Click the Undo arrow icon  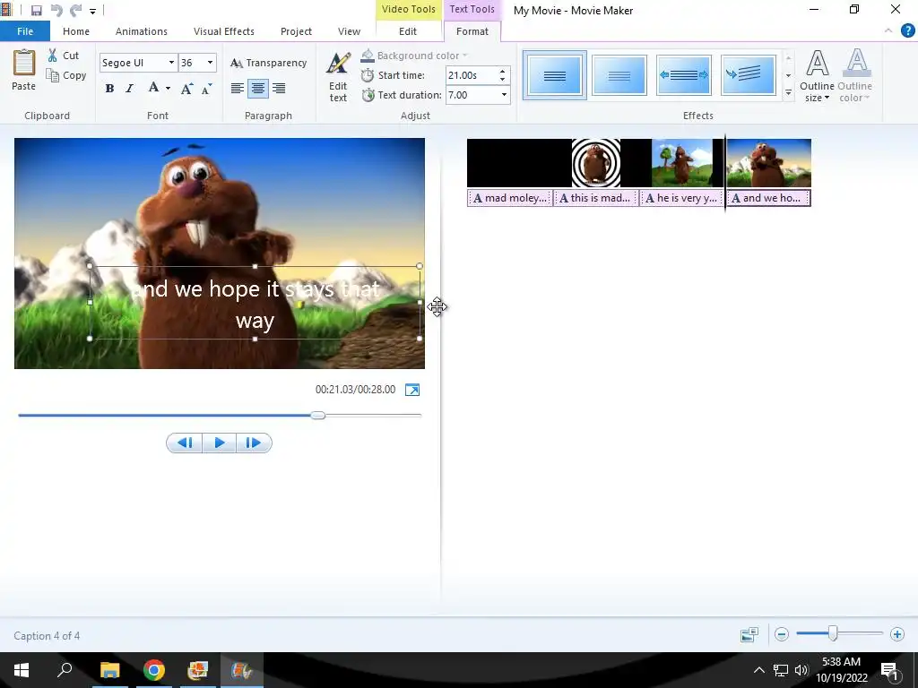56,11
